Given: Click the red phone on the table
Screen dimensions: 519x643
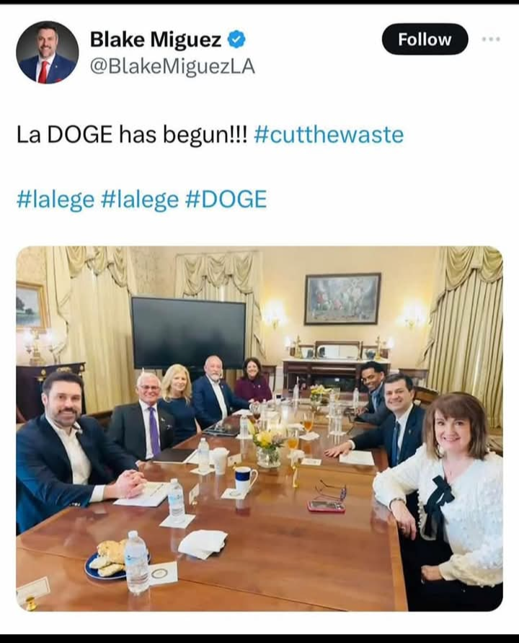Looking at the screenshot, I should pos(327,506).
